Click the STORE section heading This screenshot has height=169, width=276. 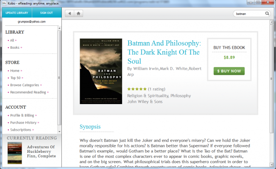[12, 62]
